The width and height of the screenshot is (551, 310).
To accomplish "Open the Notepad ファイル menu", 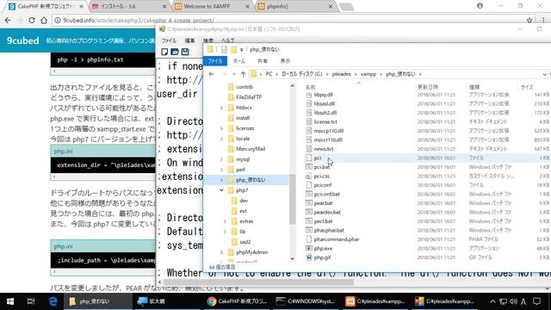I will (x=169, y=40).
